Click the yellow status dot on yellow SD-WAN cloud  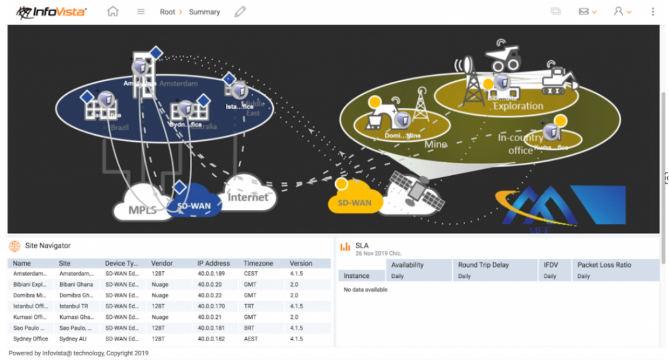[341, 184]
